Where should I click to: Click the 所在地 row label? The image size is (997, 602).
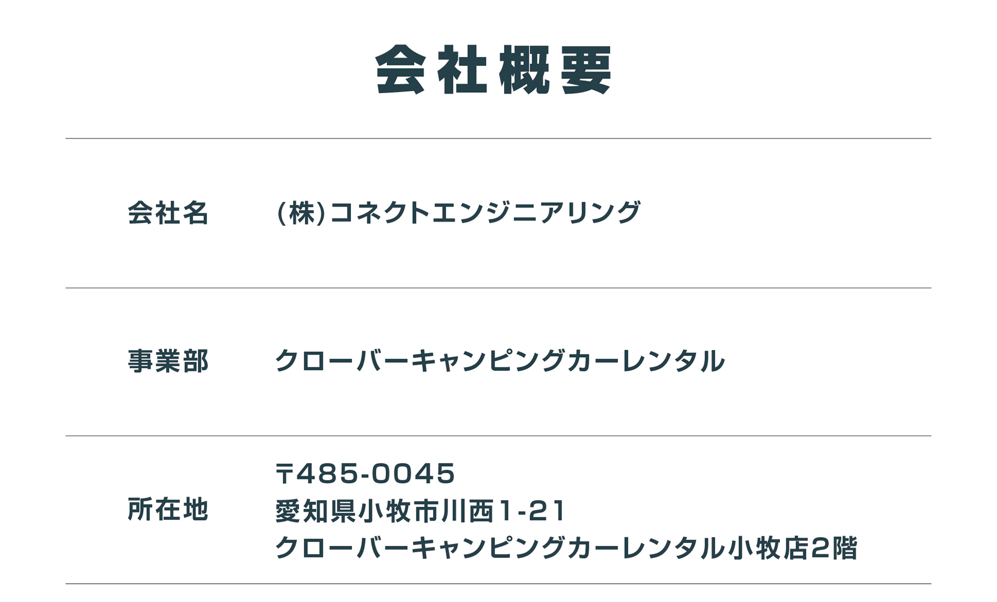(168, 509)
